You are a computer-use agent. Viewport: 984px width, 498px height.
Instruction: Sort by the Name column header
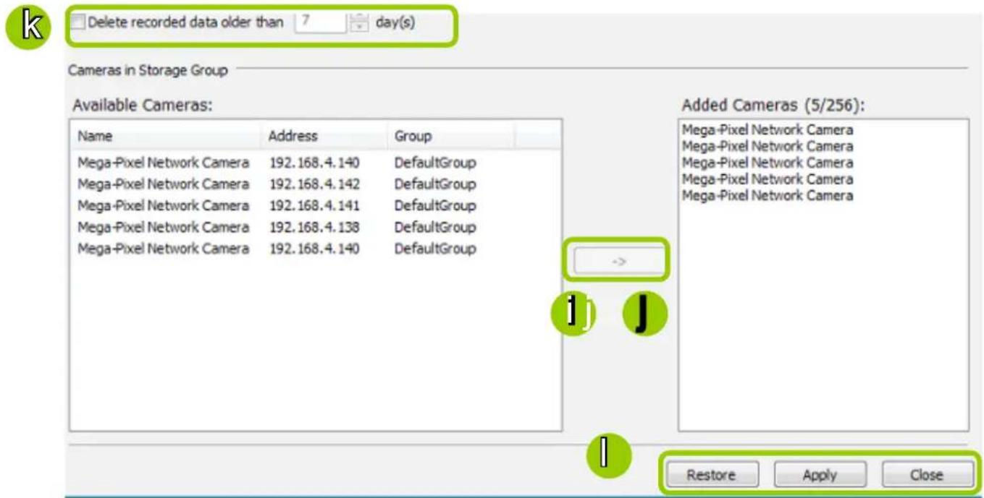tap(166, 136)
